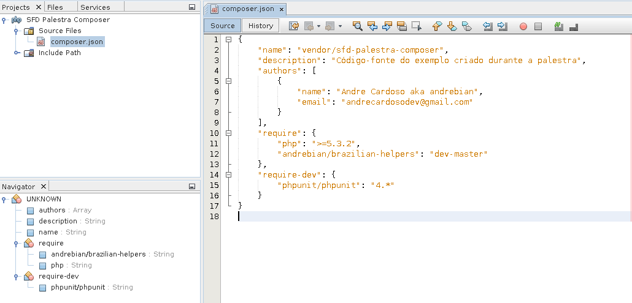
Task: Open the Projects tab
Action: tap(16, 7)
